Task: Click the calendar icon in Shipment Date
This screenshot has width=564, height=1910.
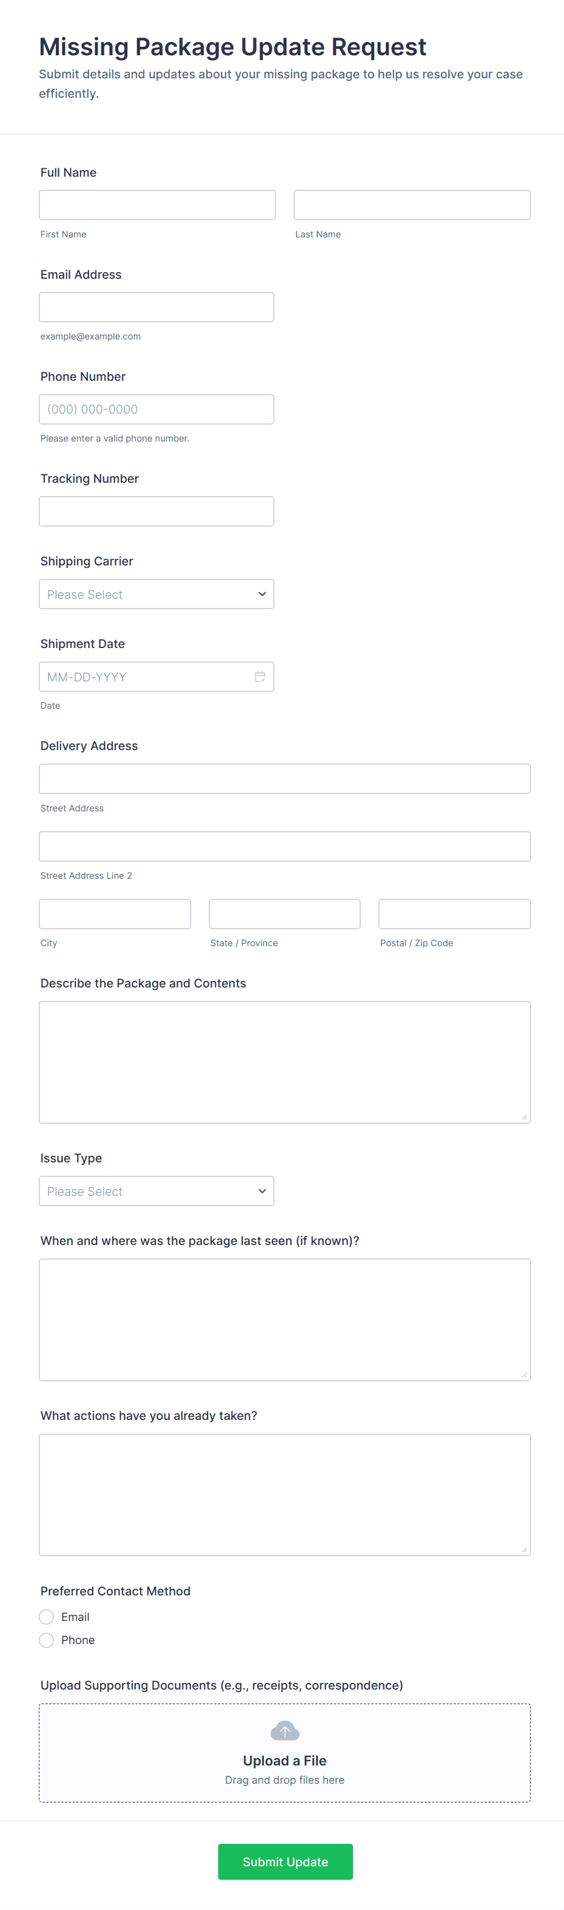Action: tap(260, 677)
